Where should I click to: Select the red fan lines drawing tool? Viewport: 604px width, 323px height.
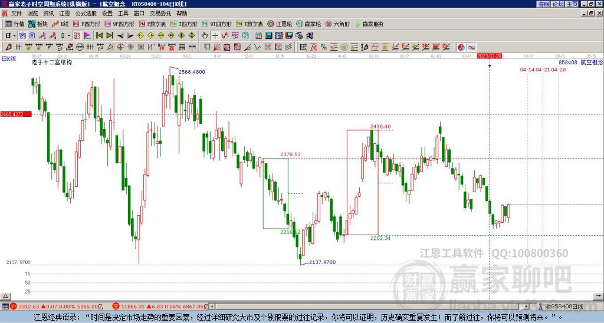point(217,47)
